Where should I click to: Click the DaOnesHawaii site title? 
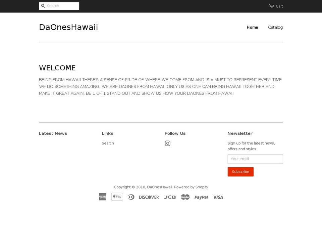[x=68, y=27]
